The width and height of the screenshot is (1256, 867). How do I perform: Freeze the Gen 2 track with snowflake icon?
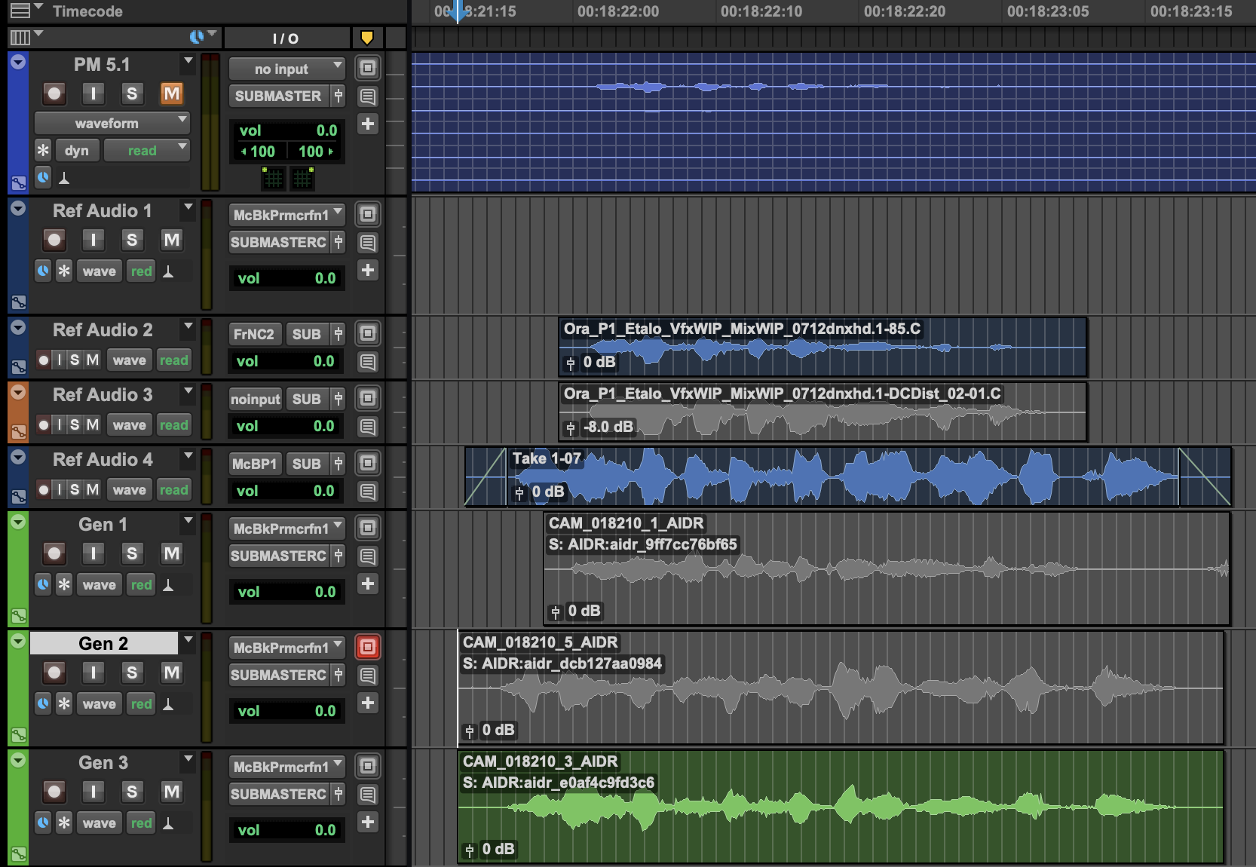click(64, 704)
